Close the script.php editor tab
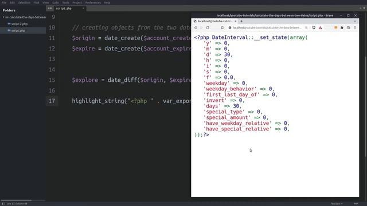 tap(83, 8)
